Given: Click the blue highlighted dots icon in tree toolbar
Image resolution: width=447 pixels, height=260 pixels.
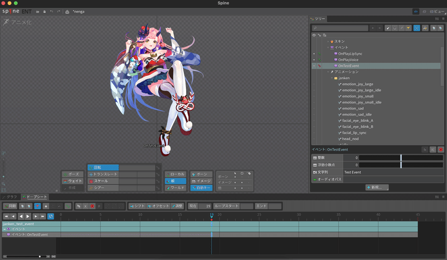Looking at the screenshot, I should (416, 28).
